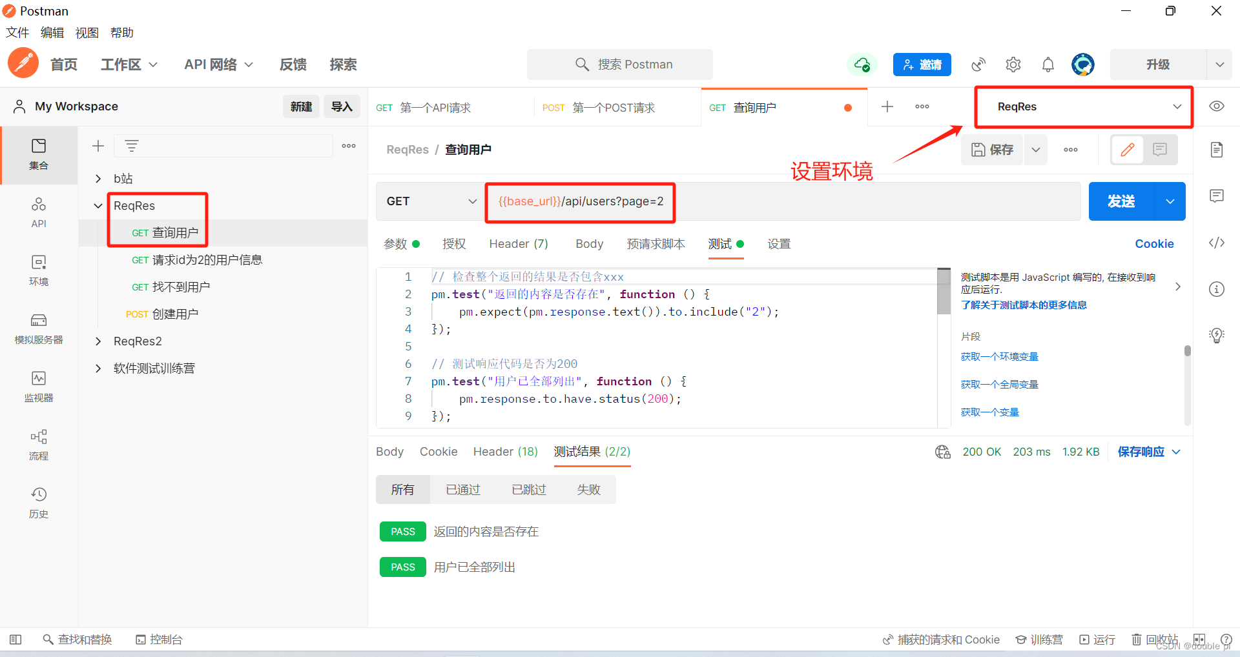This screenshot has width=1240, height=657.
Task: Open the environment quick look eye icon
Action: point(1217,106)
